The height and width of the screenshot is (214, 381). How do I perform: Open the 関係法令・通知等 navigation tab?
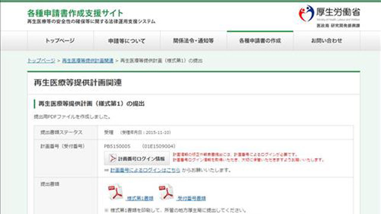pos(193,41)
